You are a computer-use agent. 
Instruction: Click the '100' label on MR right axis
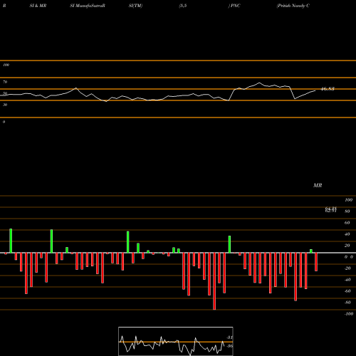coord(349,200)
